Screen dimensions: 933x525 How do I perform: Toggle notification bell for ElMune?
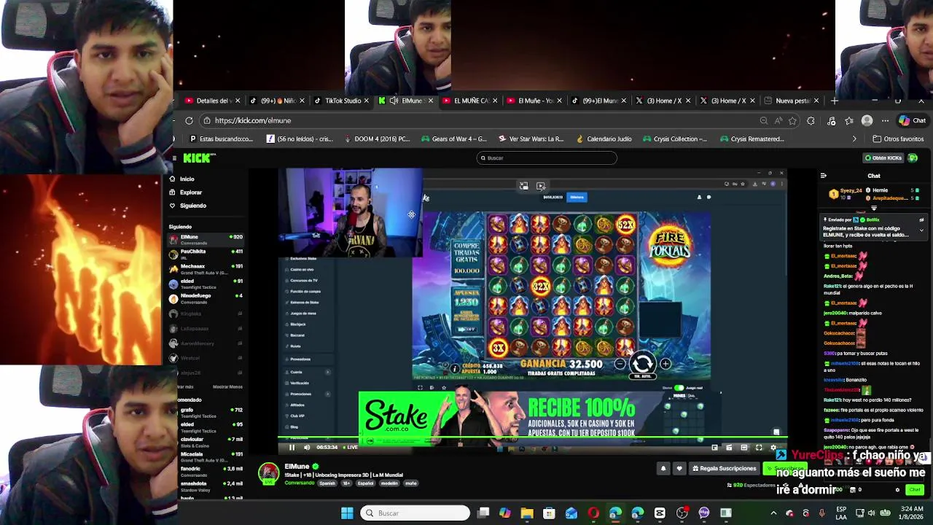[663, 468]
